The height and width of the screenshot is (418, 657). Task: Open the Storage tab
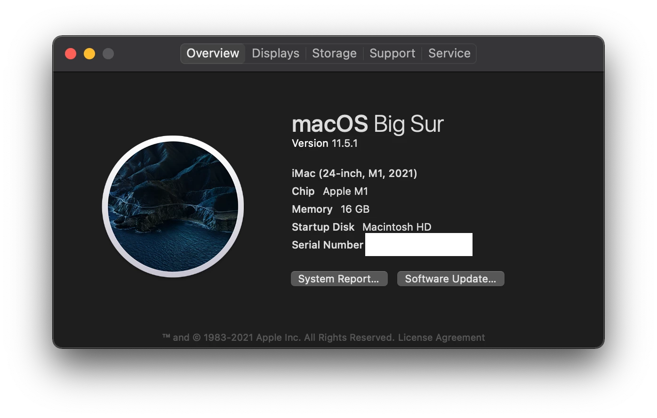334,53
